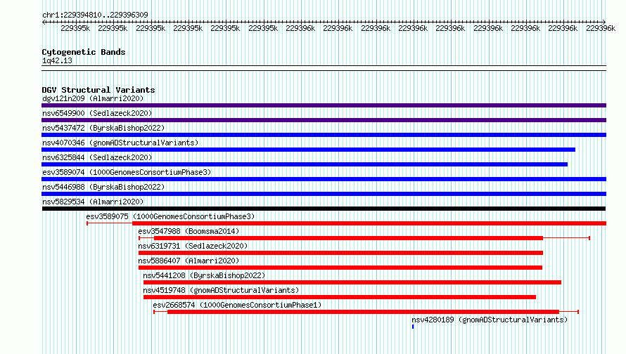Select the dgv121n209 purple variant bar
Screen dimensions: 626x354
(324, 105)
